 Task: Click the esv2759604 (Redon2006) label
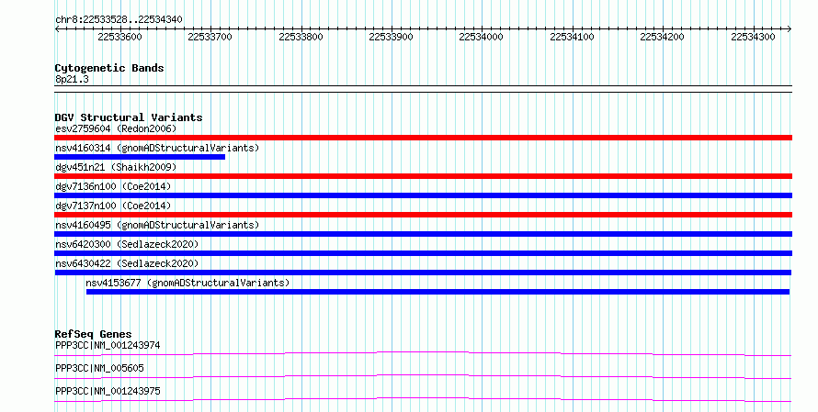pyautogui.click(x=116, y=128)
